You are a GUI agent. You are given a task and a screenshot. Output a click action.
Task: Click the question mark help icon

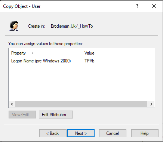(x=137, y=6)
